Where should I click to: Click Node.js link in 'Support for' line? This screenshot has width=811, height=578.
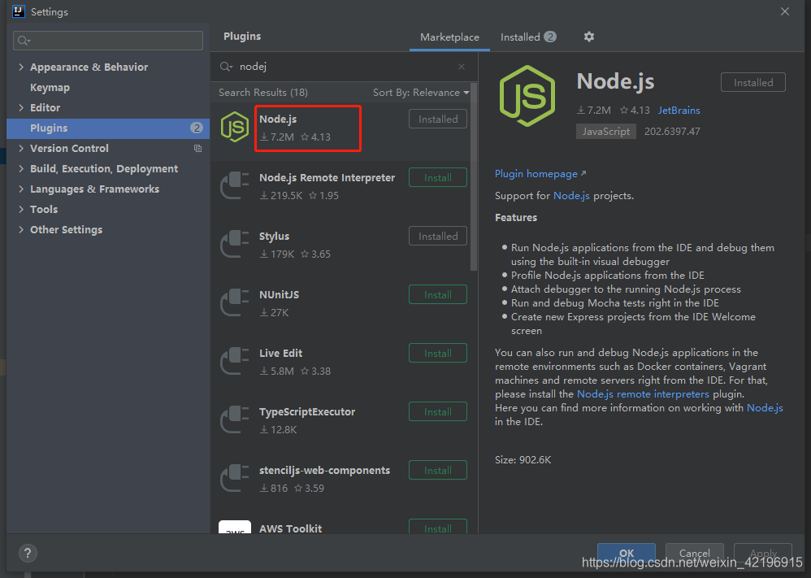click(571, 196)
